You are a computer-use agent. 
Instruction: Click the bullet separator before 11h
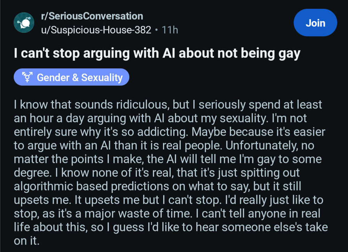click(x=157, y=30)
